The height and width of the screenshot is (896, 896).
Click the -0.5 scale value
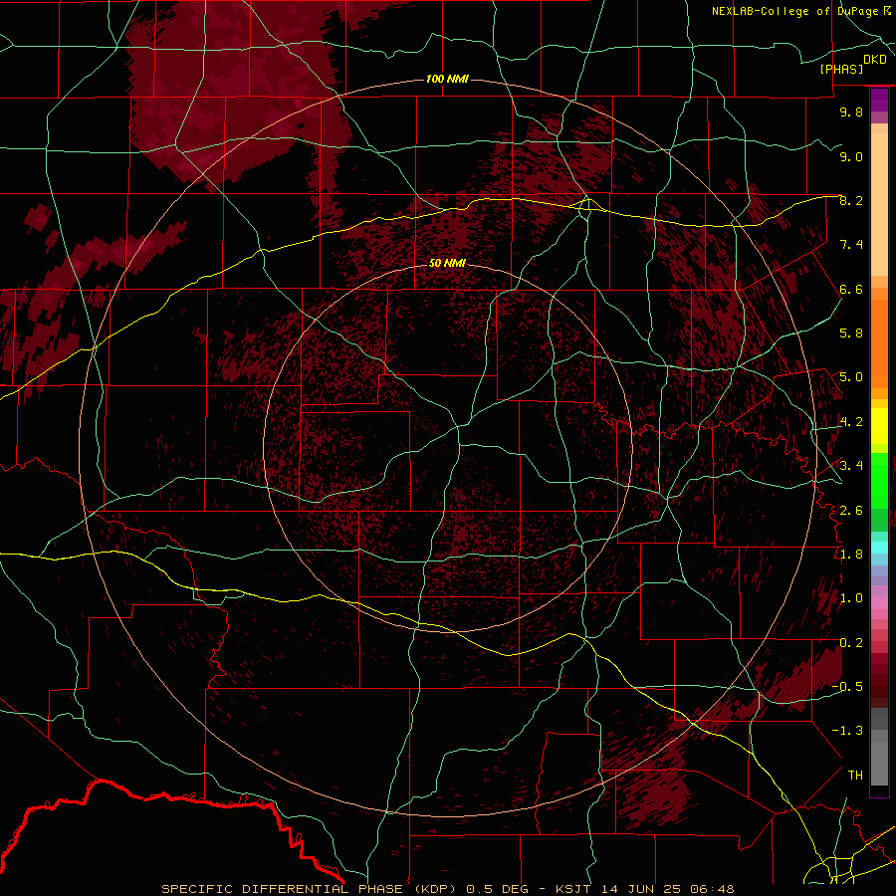coord(847,687)
